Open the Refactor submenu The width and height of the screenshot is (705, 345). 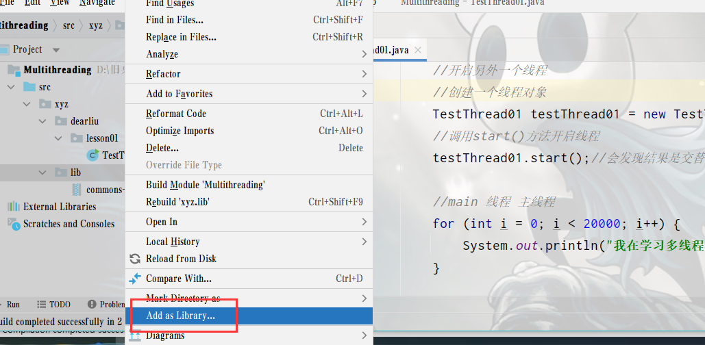click(249, 74)
